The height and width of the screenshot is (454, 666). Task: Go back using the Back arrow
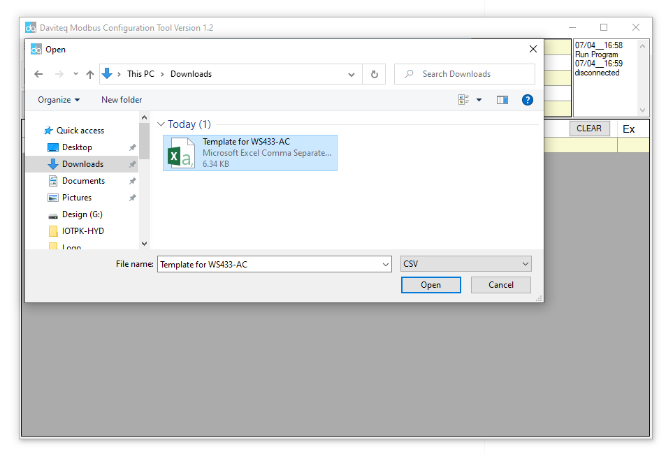click(x=38, y=74)
